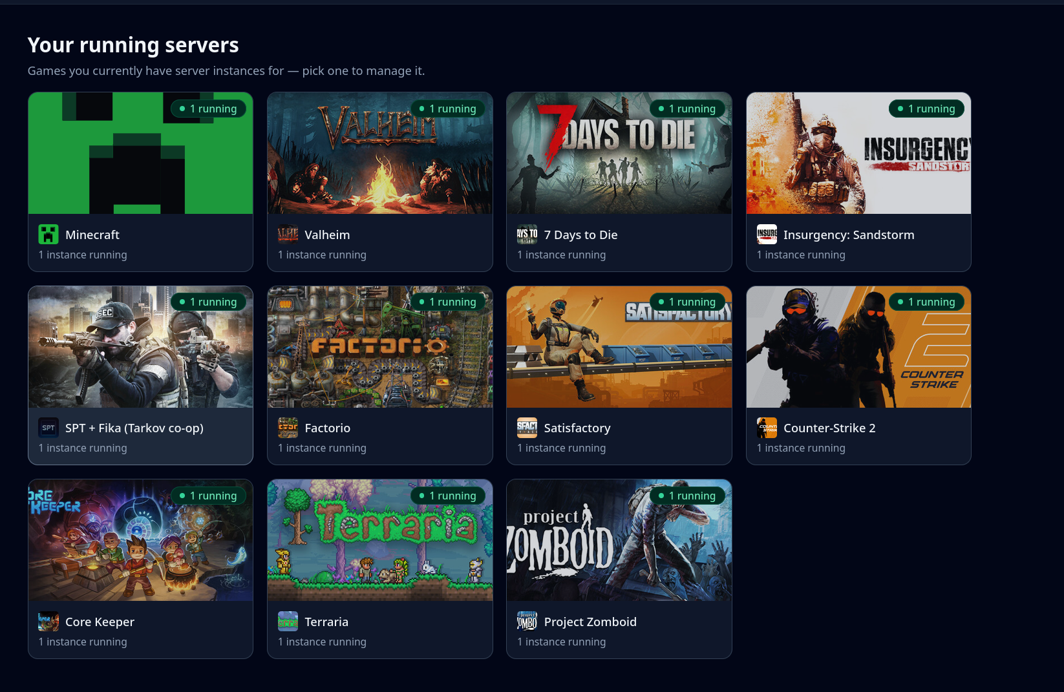
Task: Click the Counter-Strike 2 small icon
Action: click(x=767, y=427)
